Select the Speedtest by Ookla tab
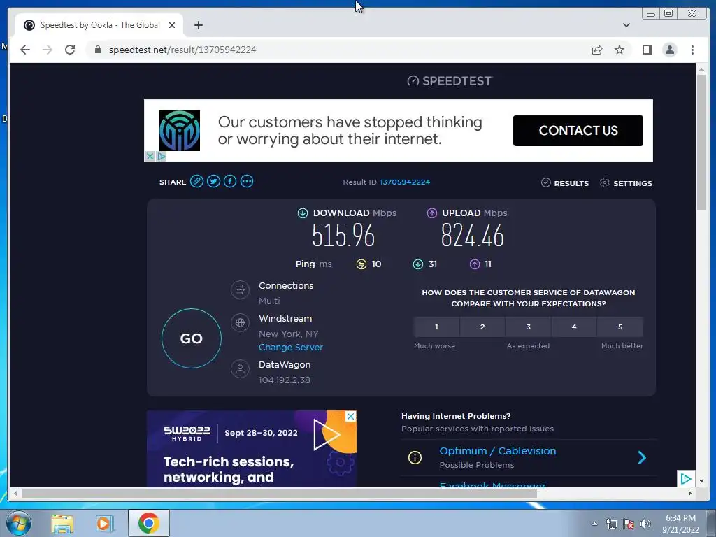Image resolution: width=716 pixels, height=537 pixels. pyautogui.click(x=99, y=25)
